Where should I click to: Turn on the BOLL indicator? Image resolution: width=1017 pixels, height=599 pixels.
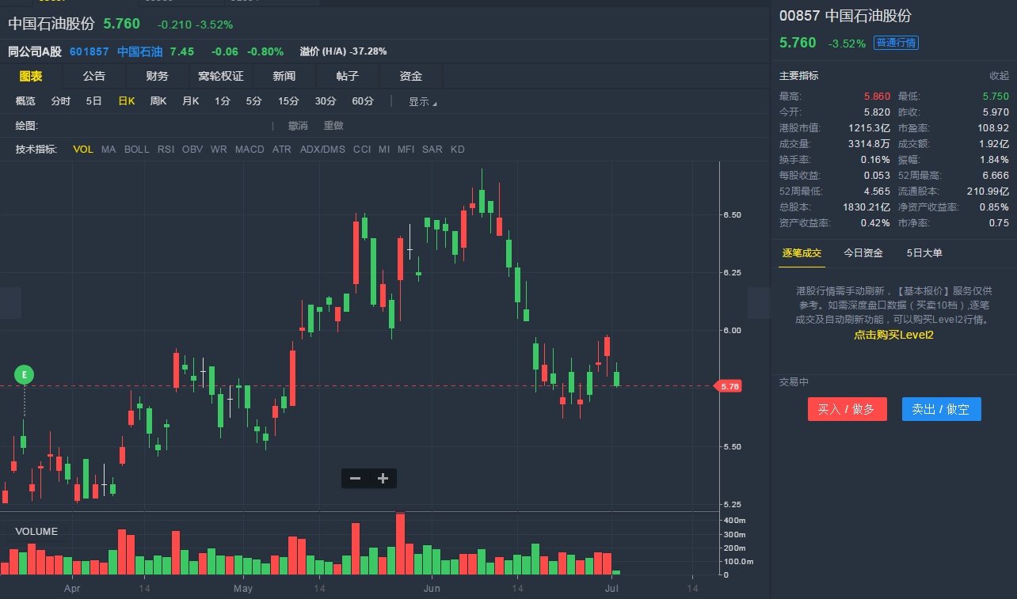point(136,150)
